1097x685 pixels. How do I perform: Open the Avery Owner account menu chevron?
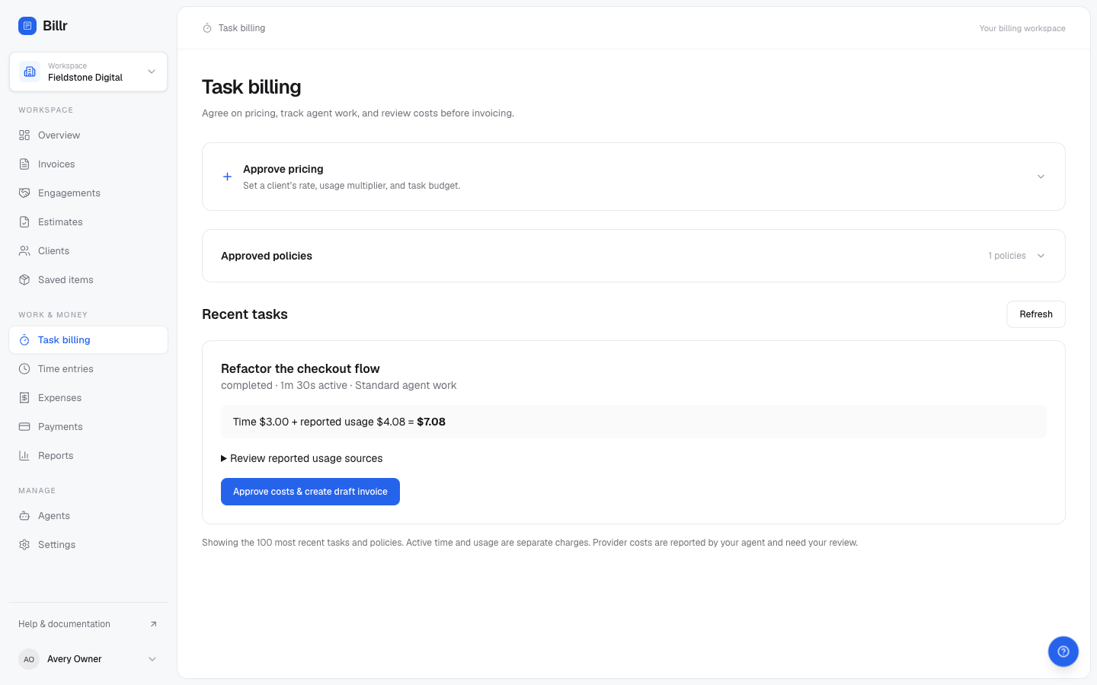[x=152, y=659]
